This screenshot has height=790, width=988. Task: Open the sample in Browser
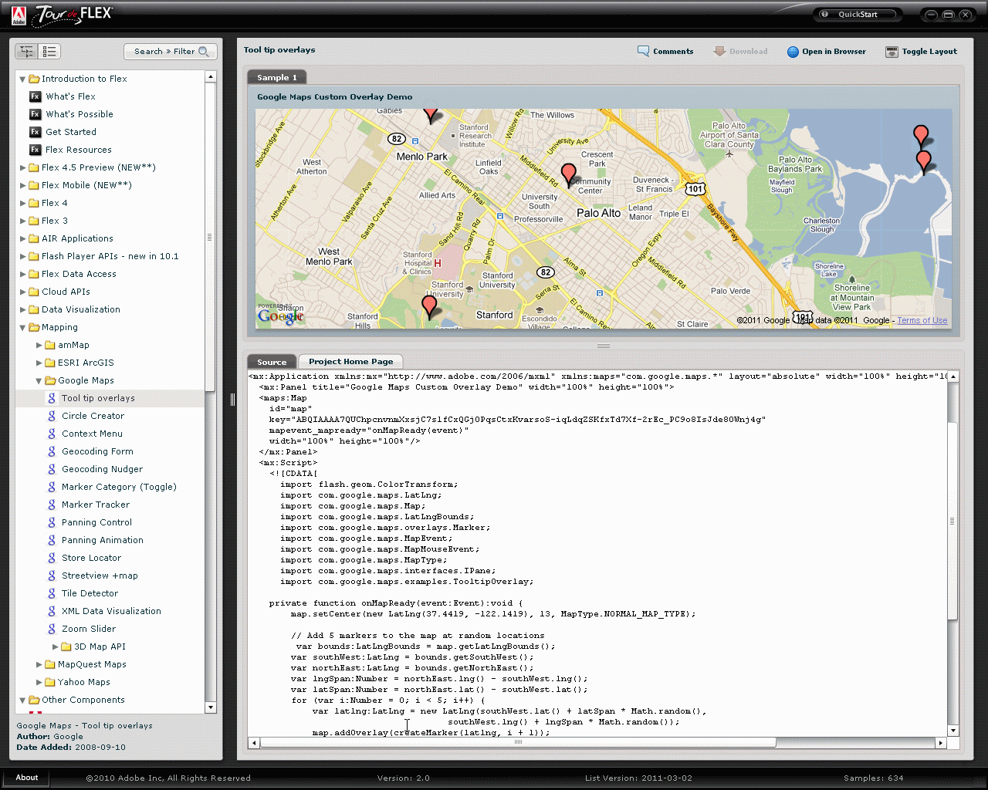pos(826,52)
